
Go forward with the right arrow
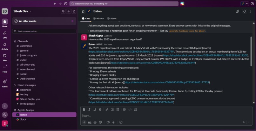[x=60, y=3]
